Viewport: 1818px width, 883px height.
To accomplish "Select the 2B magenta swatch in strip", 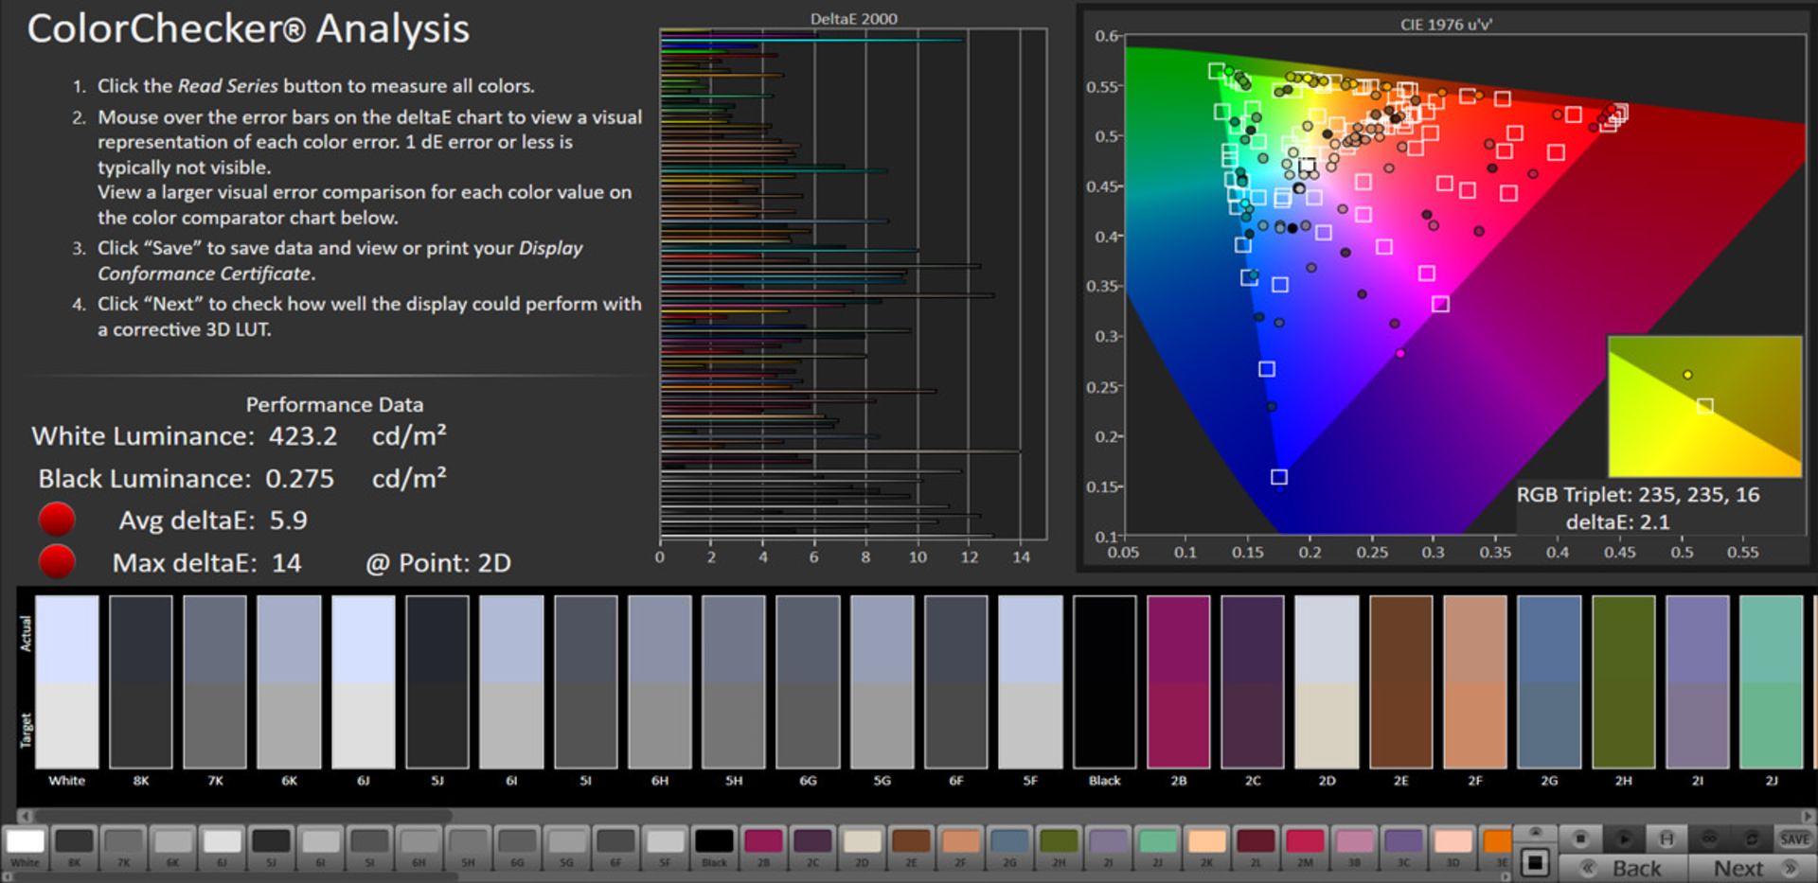I will click(x=763, y=841).
